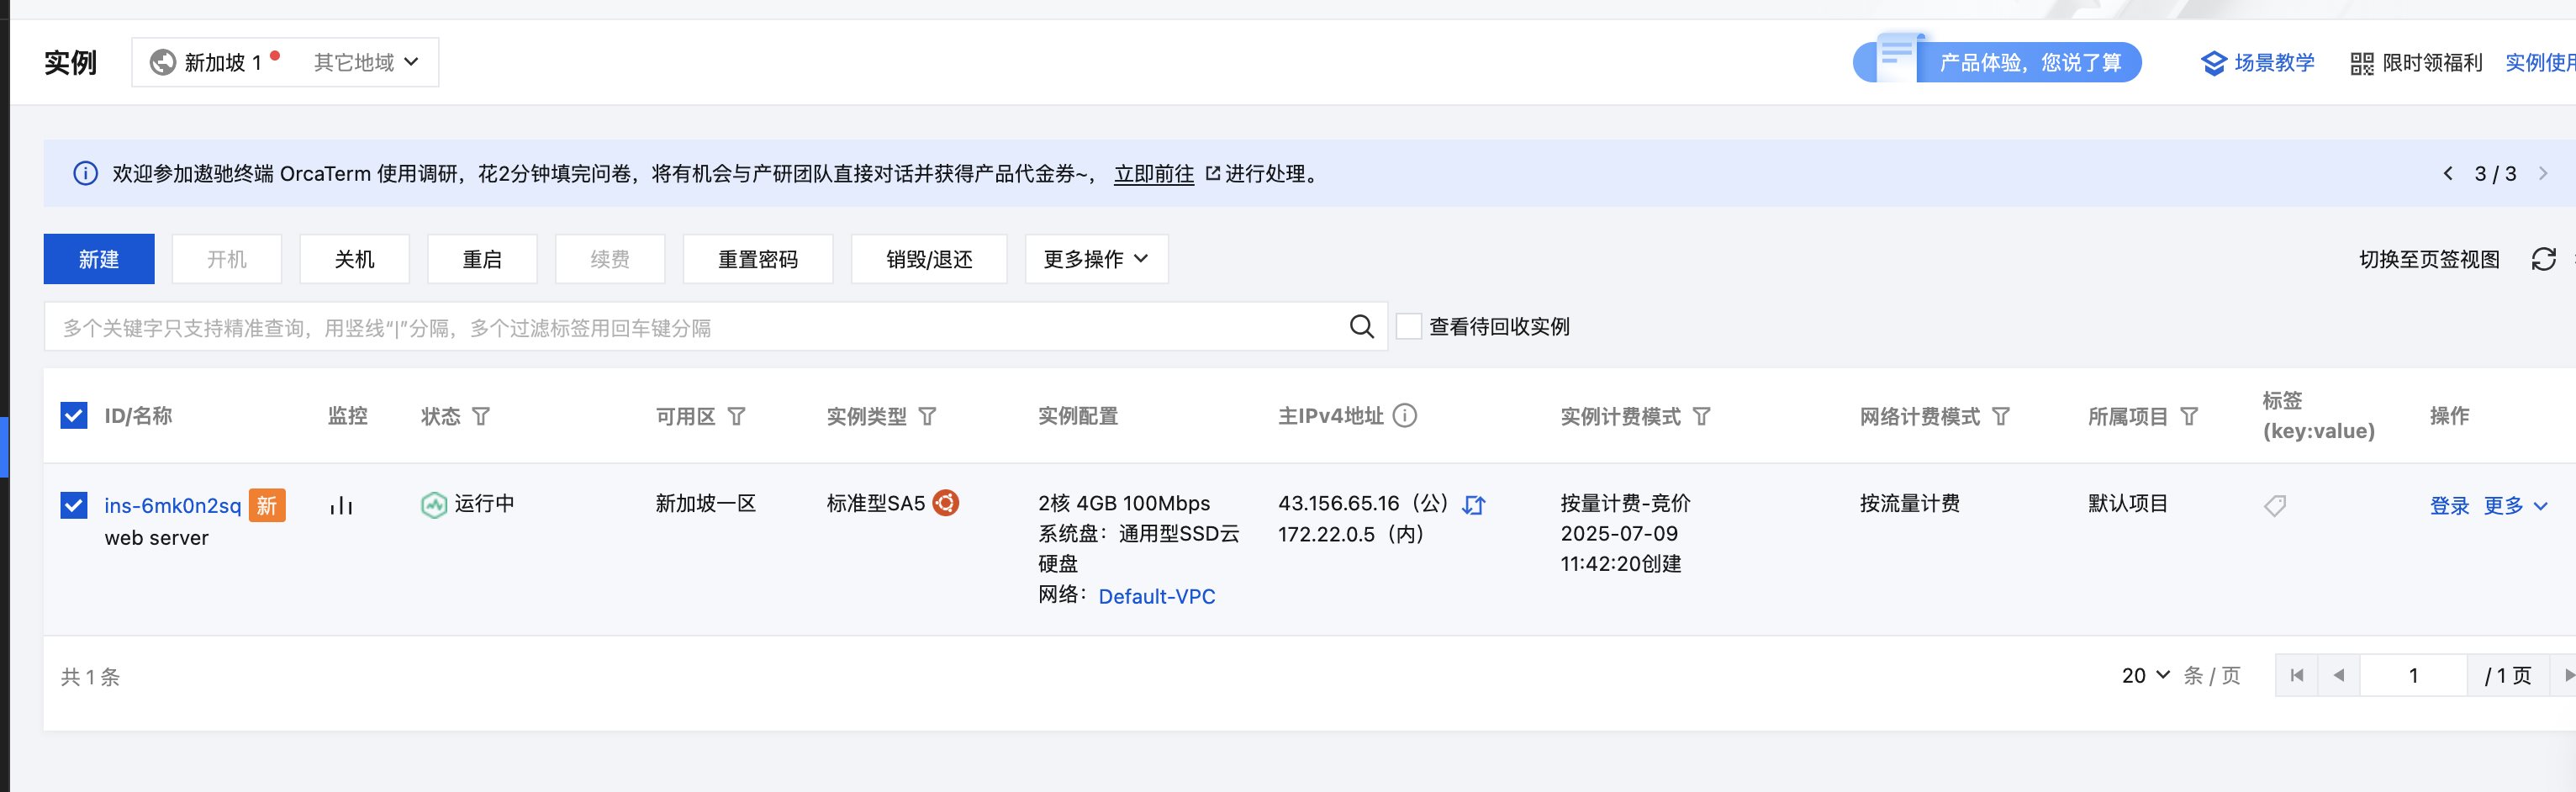The height and width of the screenshot is (792, 2576).
Task: Open the 所属项目 column filter
Action: click(2190, 417)
